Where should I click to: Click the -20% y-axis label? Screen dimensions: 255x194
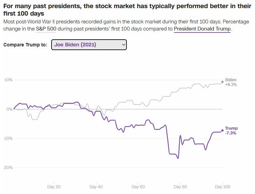[7, 168]
